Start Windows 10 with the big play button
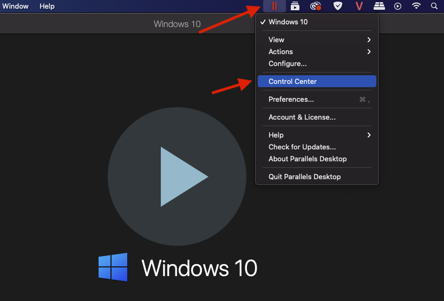Image resolution: width=444 pixels, height=301 pixels. pos(177,176)
